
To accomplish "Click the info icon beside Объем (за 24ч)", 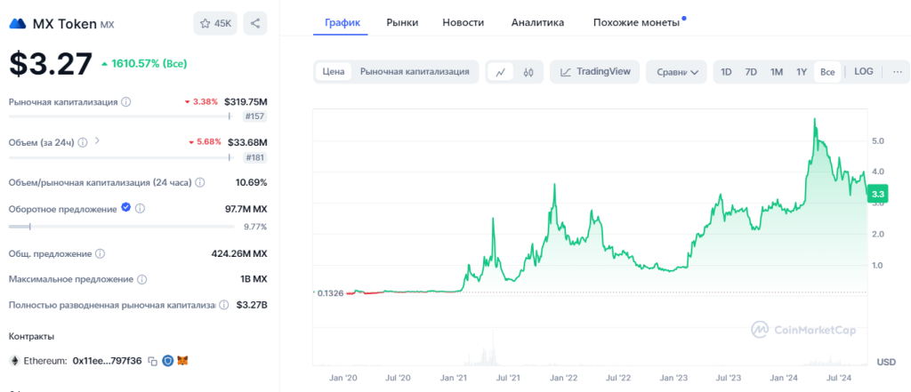I will pyautogui.click(x=83, y=141).
